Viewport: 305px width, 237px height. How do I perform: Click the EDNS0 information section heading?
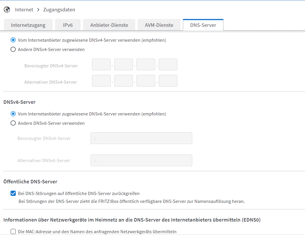coord(132,220)
